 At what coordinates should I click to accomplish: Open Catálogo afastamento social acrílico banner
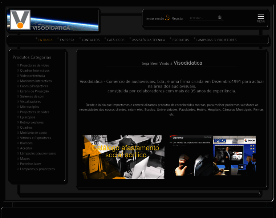pyautogui.click(x=123, y=157)
